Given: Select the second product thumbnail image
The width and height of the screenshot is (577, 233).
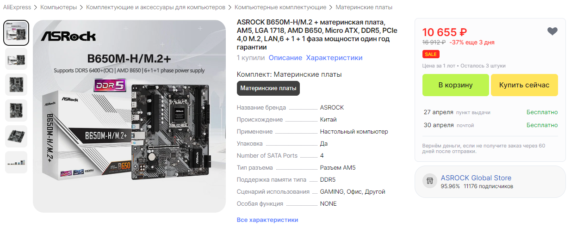Looking at the screenshot, I should click(x=16, y=59).
